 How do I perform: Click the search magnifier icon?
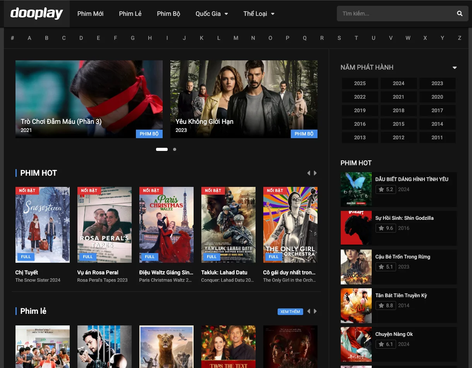tap(459, 14)
